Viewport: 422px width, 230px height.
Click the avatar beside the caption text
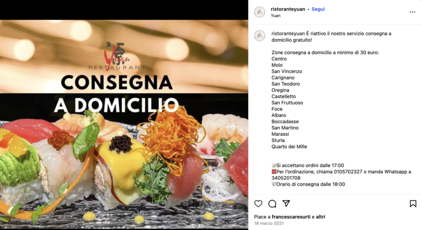(260, 36)
